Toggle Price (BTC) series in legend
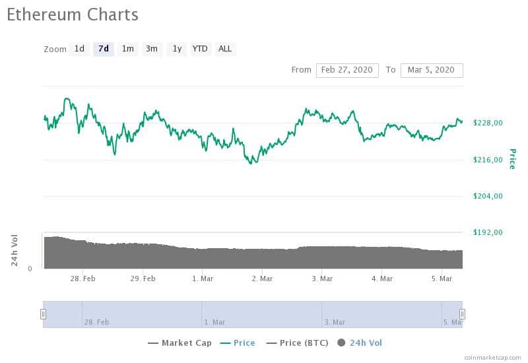The image size is (528, 363). pyautogui.click(x=298, y=343)
